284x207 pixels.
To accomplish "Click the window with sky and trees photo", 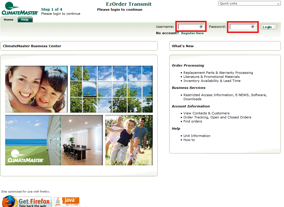I will (x=111, y=89).
